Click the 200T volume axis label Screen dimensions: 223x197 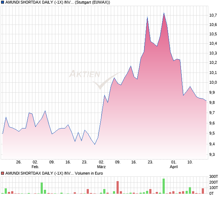point(214,182)
